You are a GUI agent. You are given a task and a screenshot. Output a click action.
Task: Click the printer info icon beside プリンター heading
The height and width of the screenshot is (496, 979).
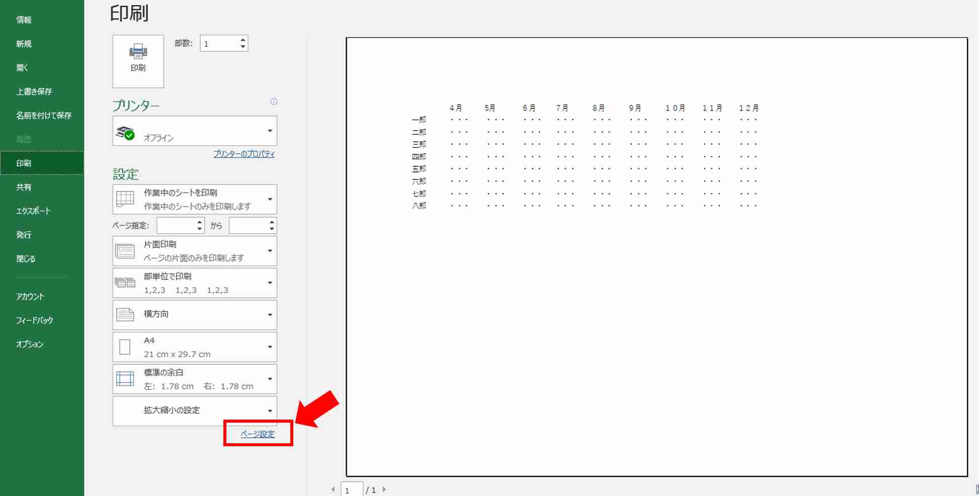[274, 102]
